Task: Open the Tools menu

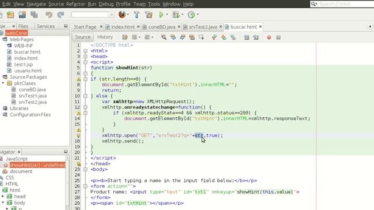Action: [x=154, y=4]
